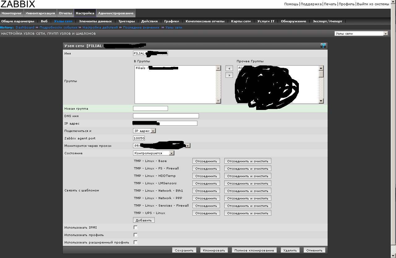Image resolution: width=396 pixels, height=258 pixels.
Task: Click Отсоединить for TMP - Linux - Base
Action: click(x=206, y=161)
